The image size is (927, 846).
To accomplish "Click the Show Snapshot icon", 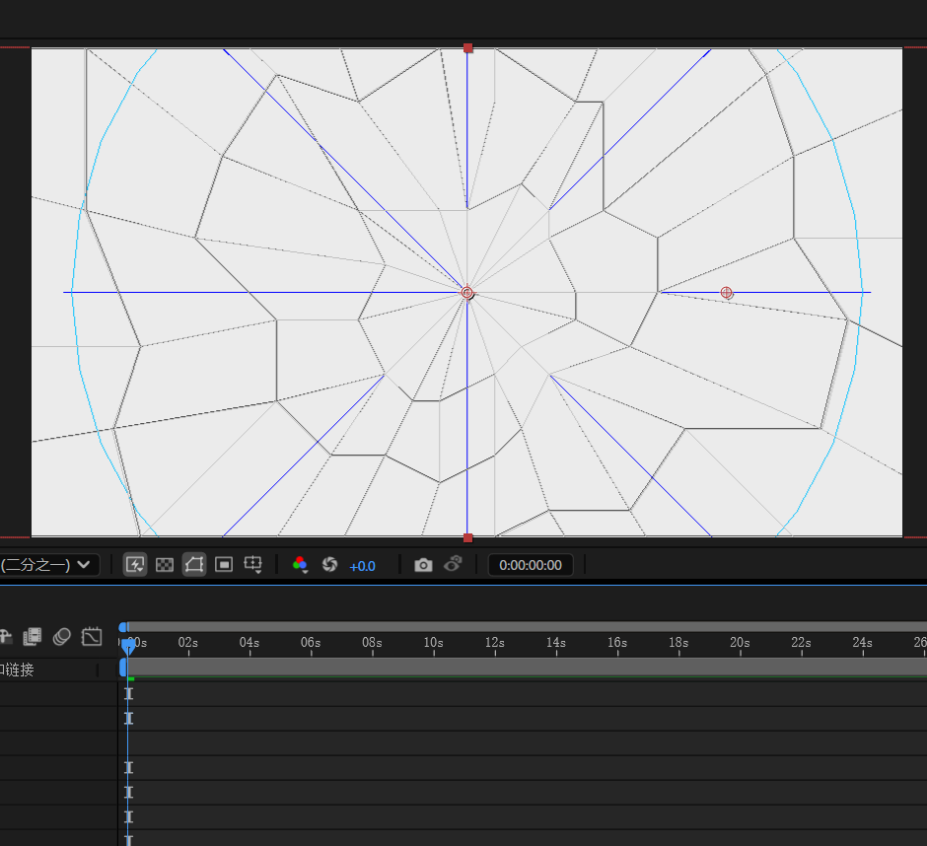I will tap(453, 565).
